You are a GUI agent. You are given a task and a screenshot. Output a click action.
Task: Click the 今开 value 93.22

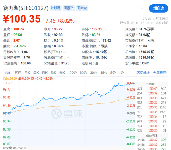point(58,29)
